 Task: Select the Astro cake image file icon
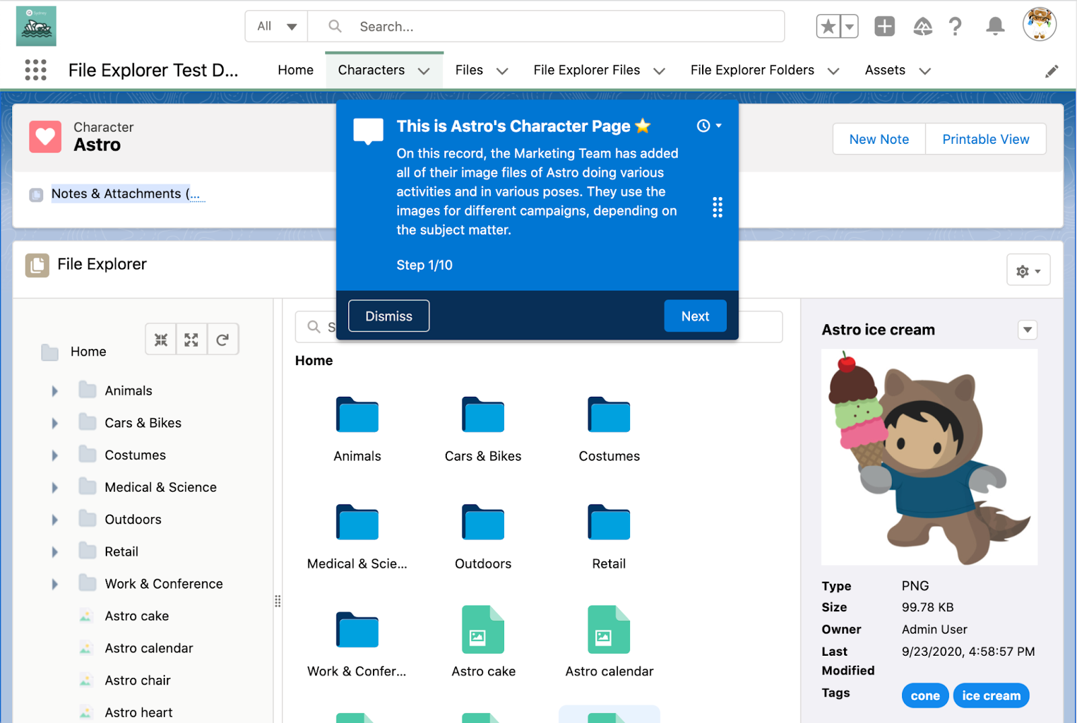pyautogui.click(x=483, y=630)
